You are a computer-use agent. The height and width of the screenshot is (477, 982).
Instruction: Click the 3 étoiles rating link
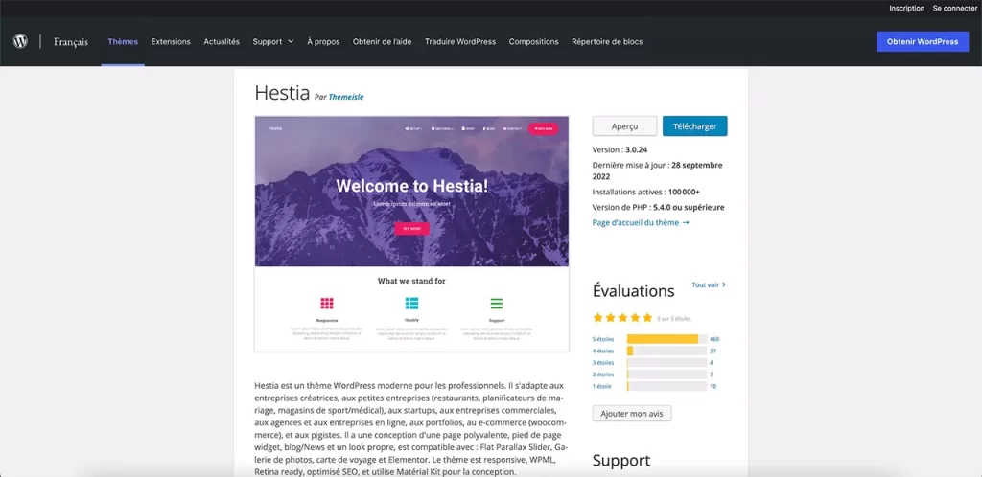pyautogui.click(x=603, y=363)
